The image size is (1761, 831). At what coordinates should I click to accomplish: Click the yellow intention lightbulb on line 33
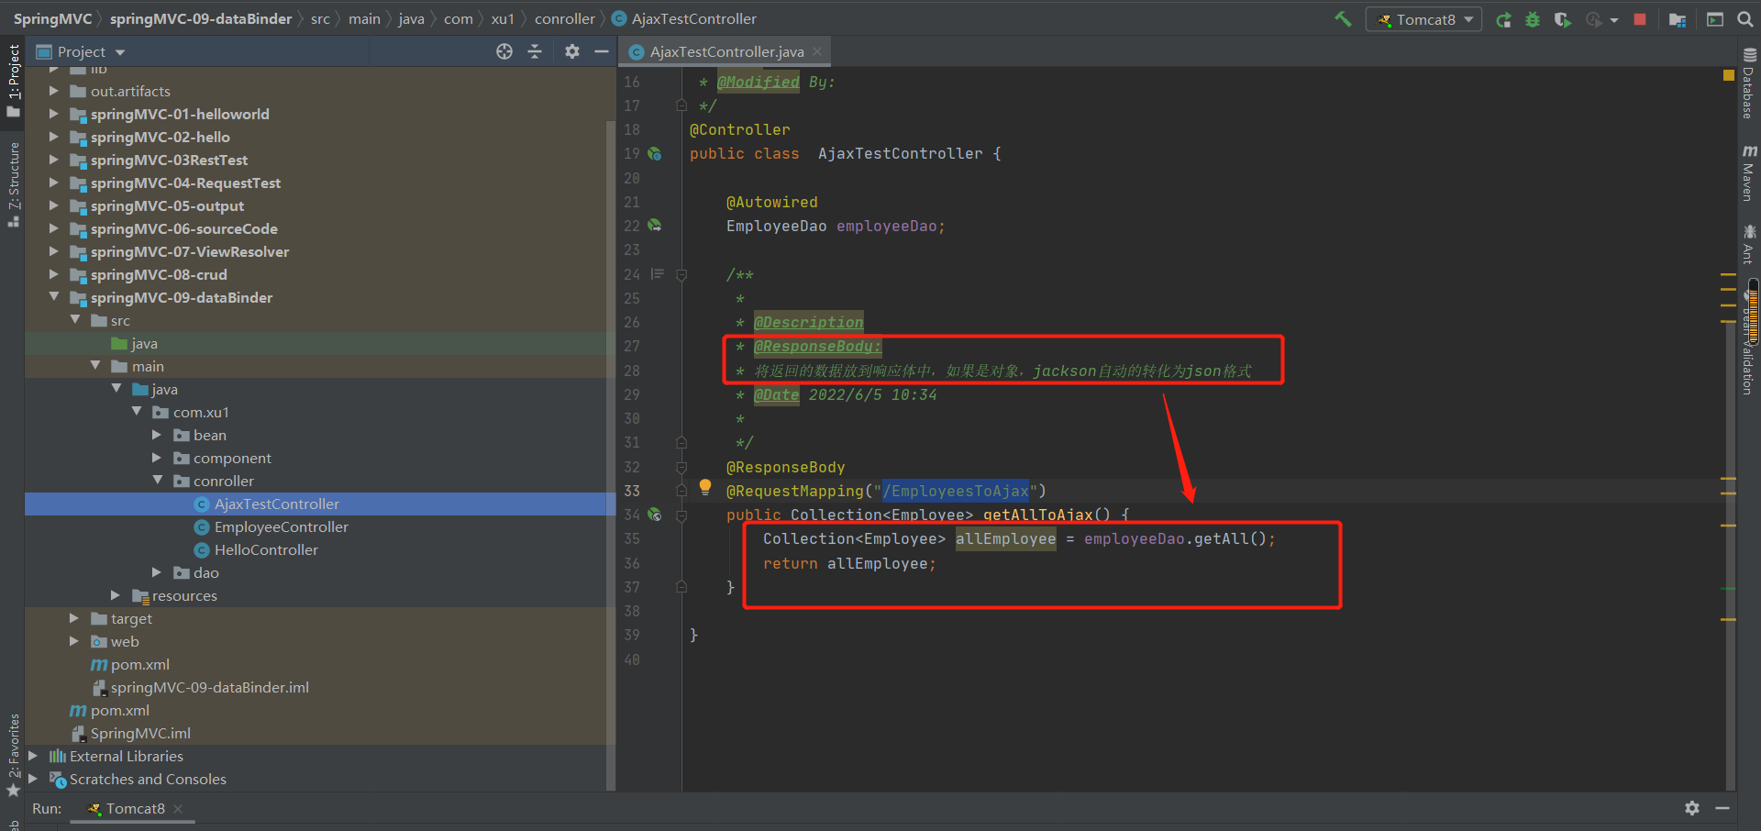pos(704,487)
